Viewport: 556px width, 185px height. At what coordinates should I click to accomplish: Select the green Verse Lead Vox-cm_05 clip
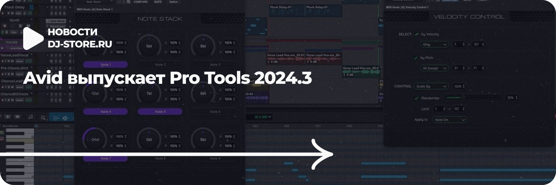(361, 72)
